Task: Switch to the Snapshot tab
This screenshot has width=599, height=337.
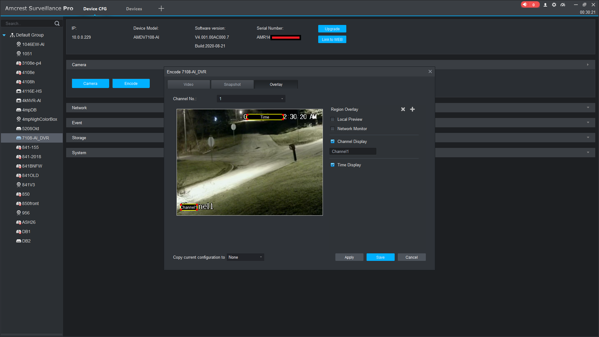Action: click(232, 84)
